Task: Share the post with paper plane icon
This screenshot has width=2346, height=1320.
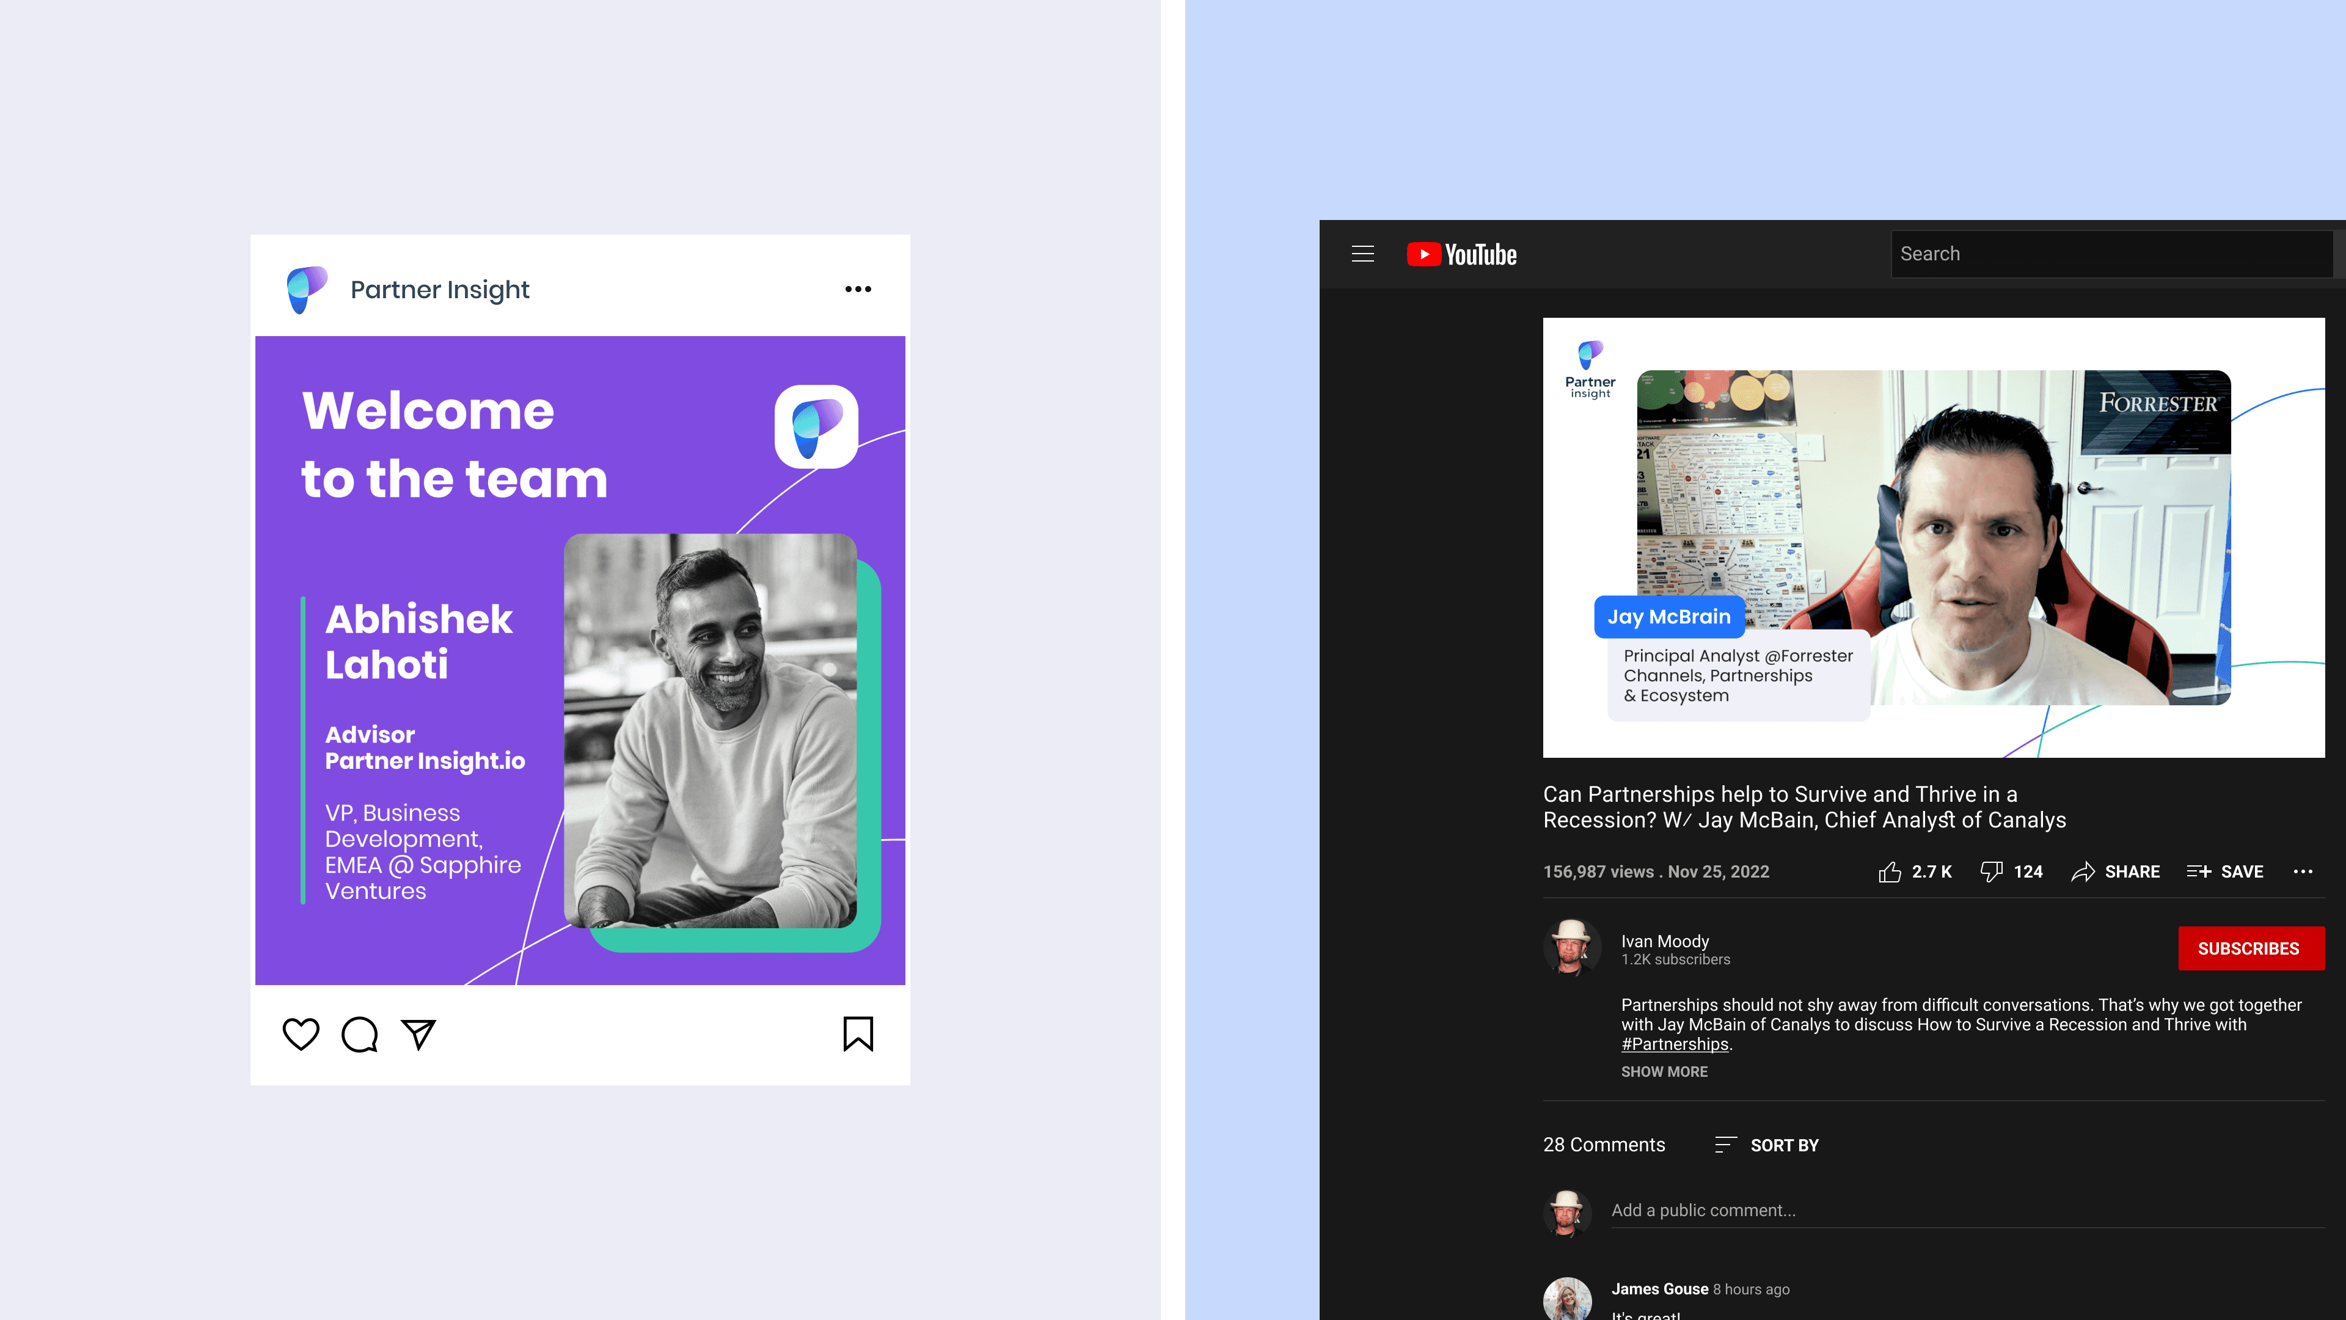Action: pos(419,1034)
